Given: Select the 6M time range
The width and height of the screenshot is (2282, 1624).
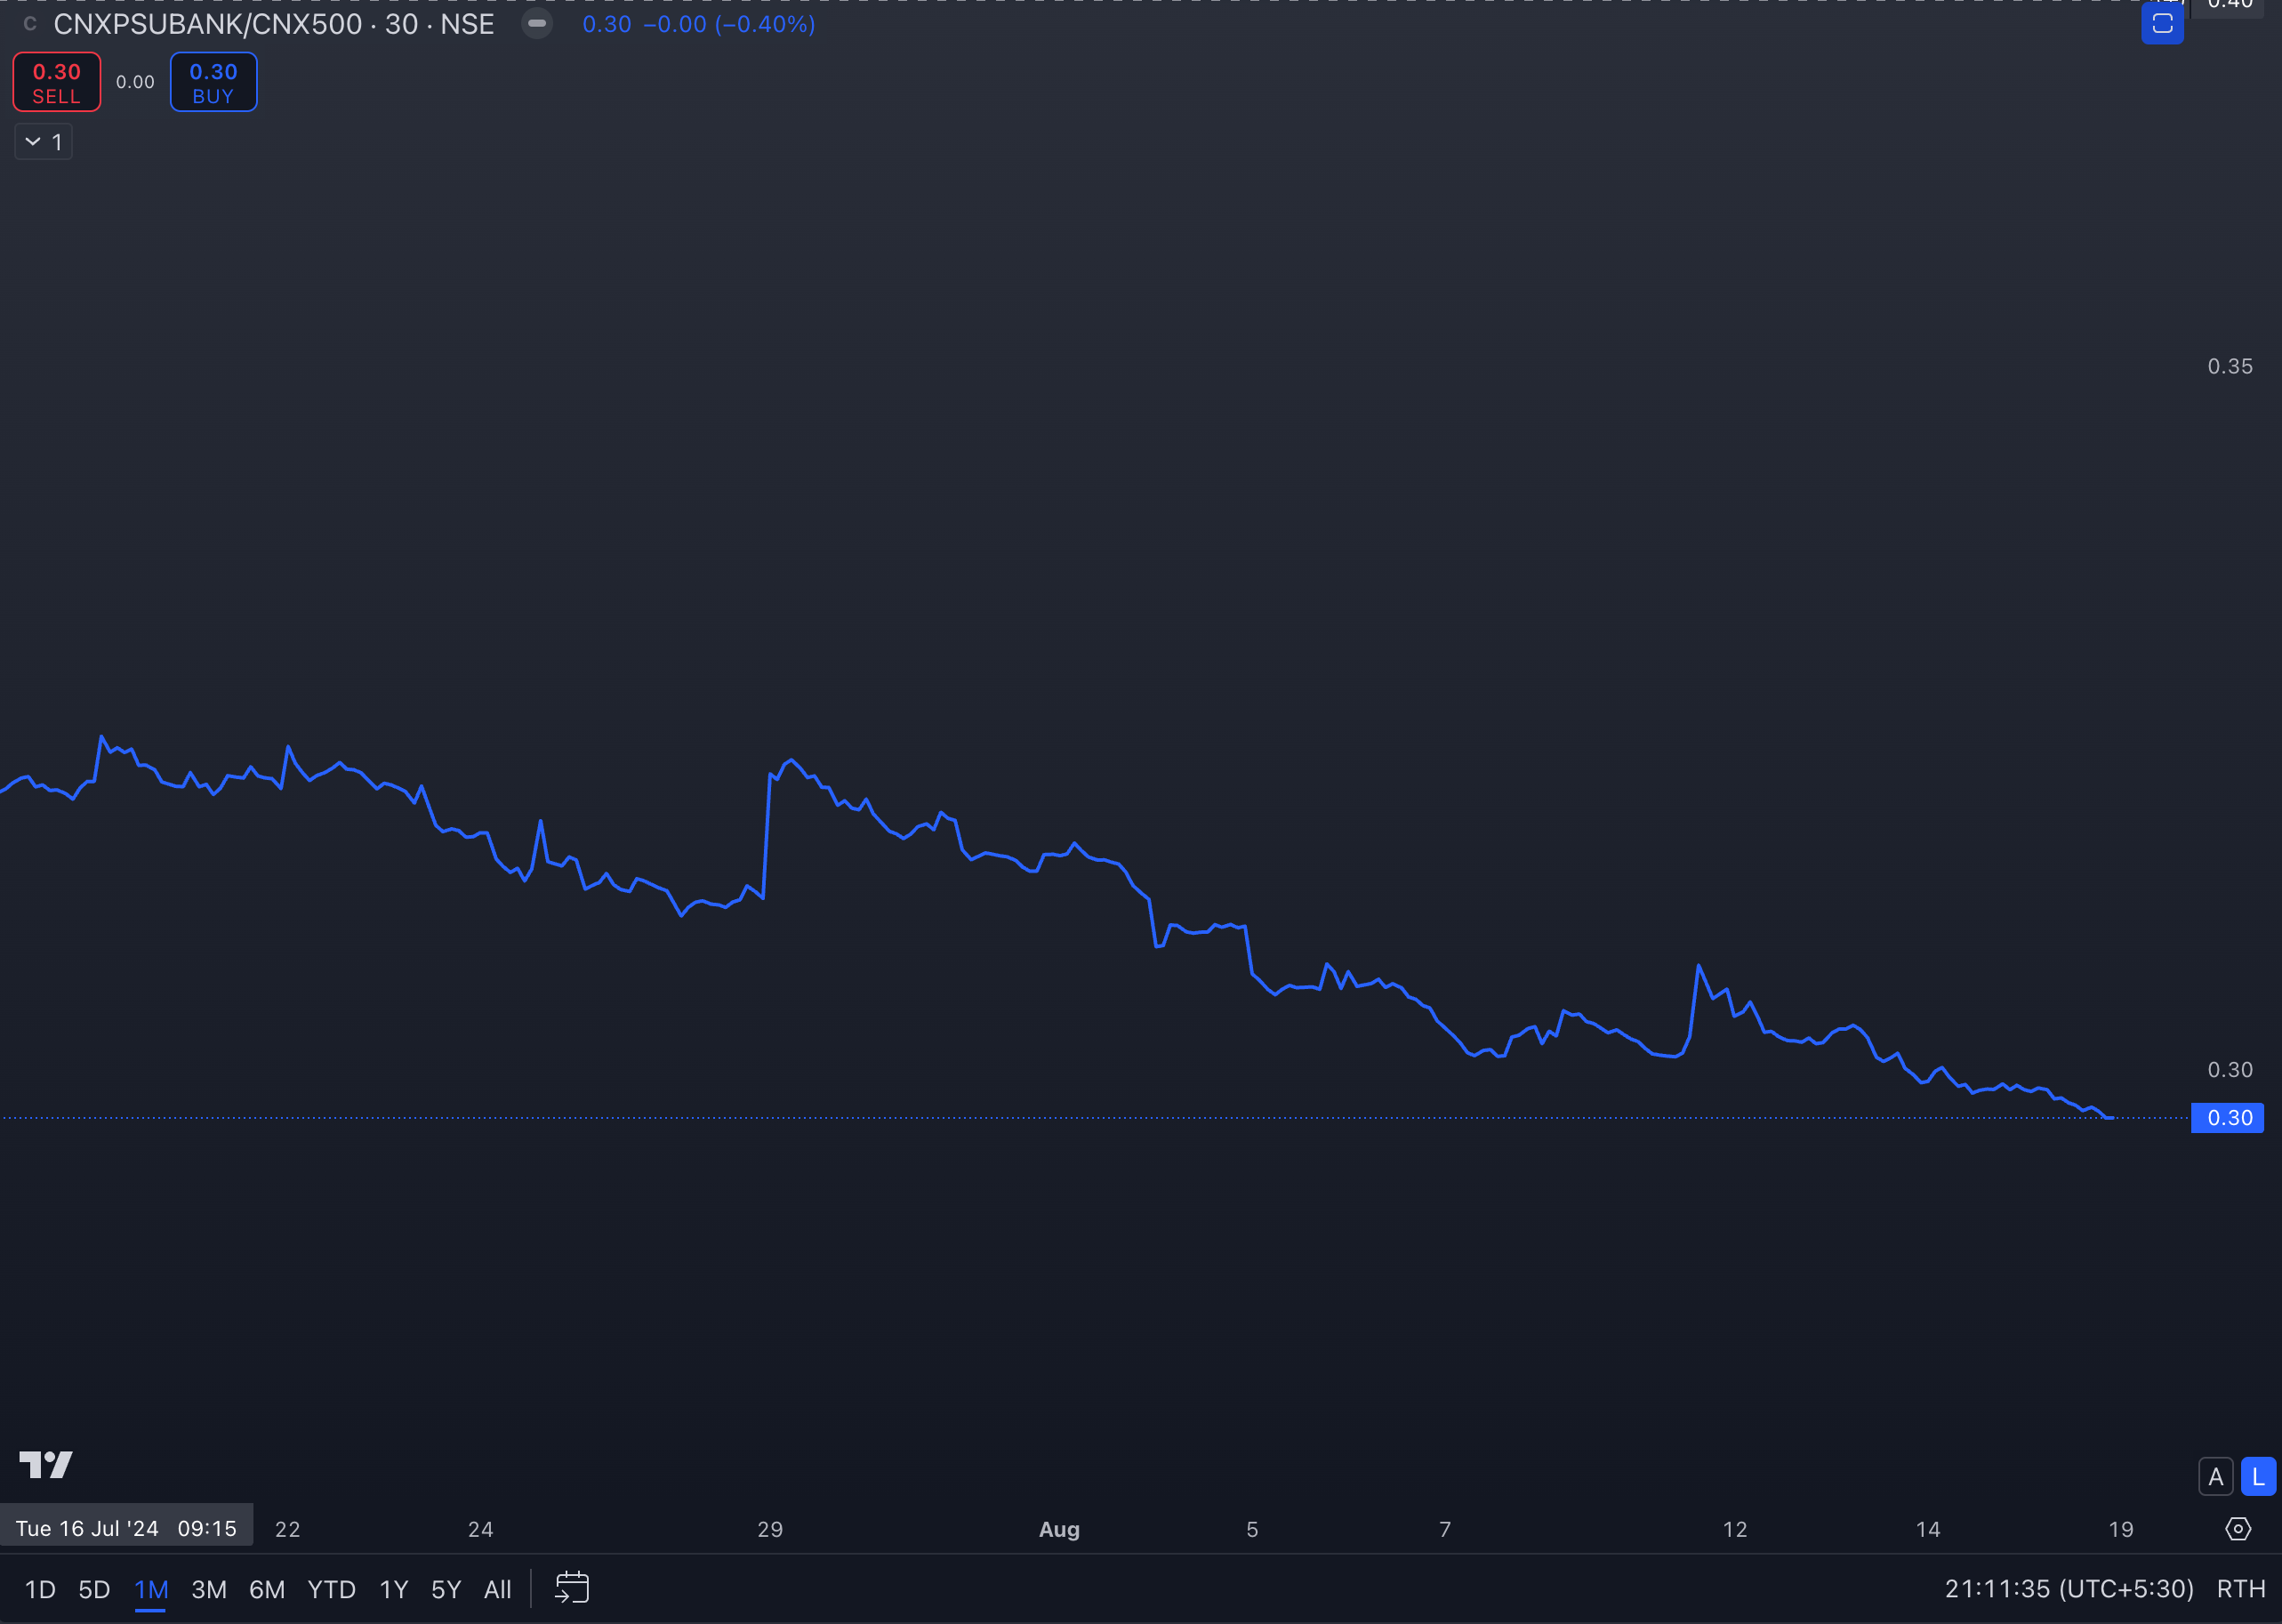Looking at the screenshot, I should click(x=267, y=1589).
